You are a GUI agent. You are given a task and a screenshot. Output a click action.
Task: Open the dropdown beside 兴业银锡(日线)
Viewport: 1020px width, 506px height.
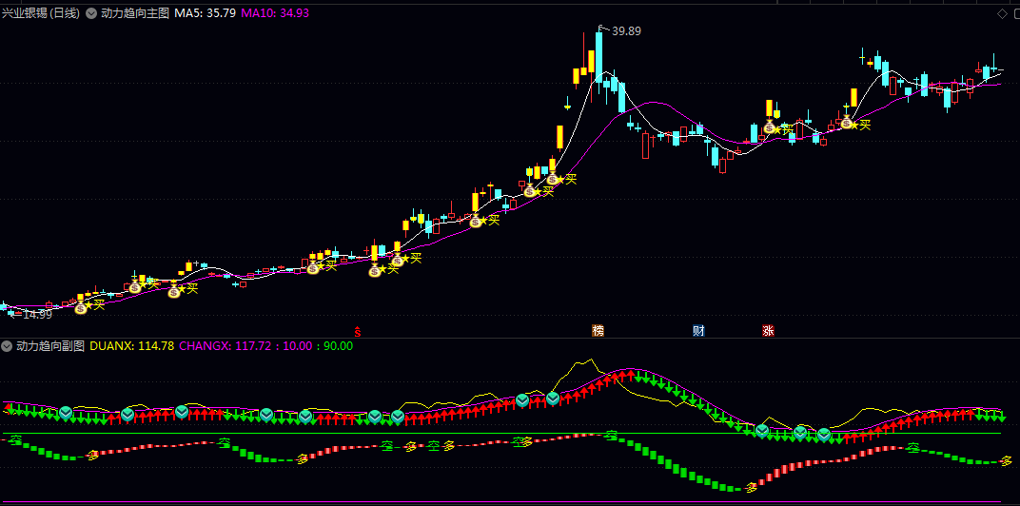pyautogui.click(x=91, y=14)
